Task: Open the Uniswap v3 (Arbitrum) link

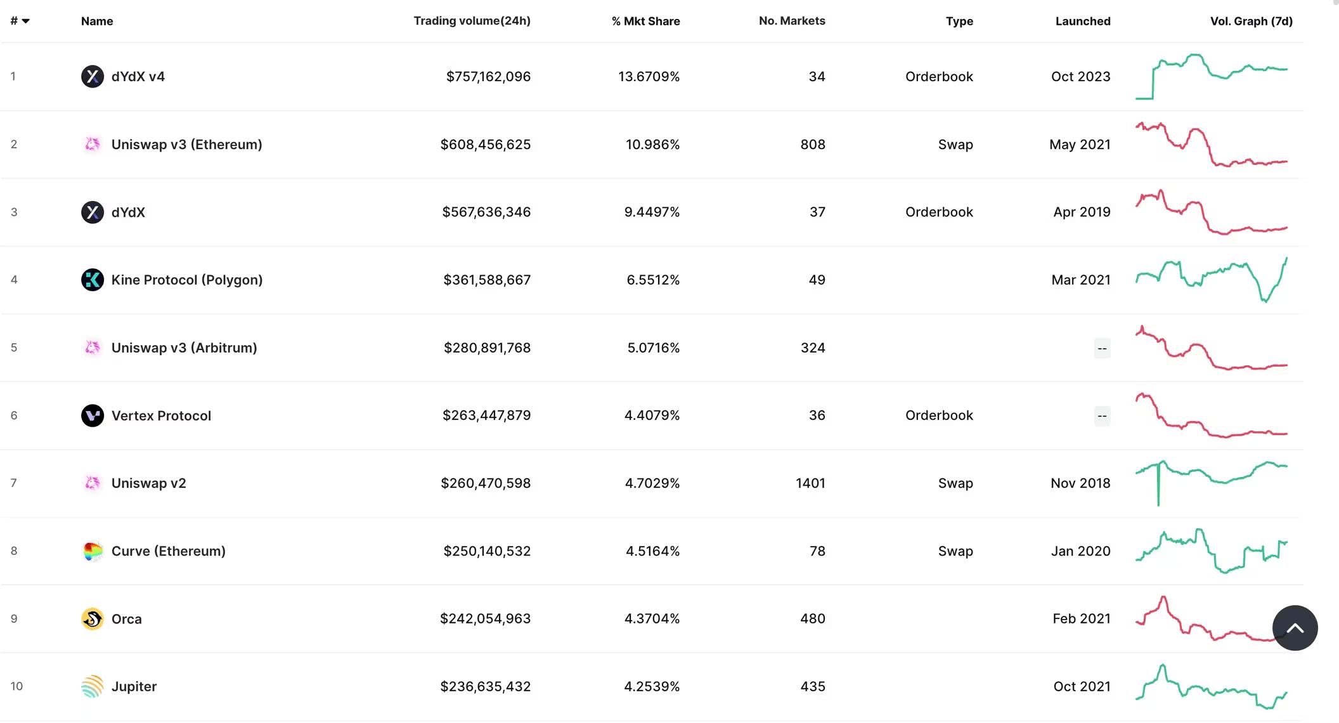Action: (184, 348)
